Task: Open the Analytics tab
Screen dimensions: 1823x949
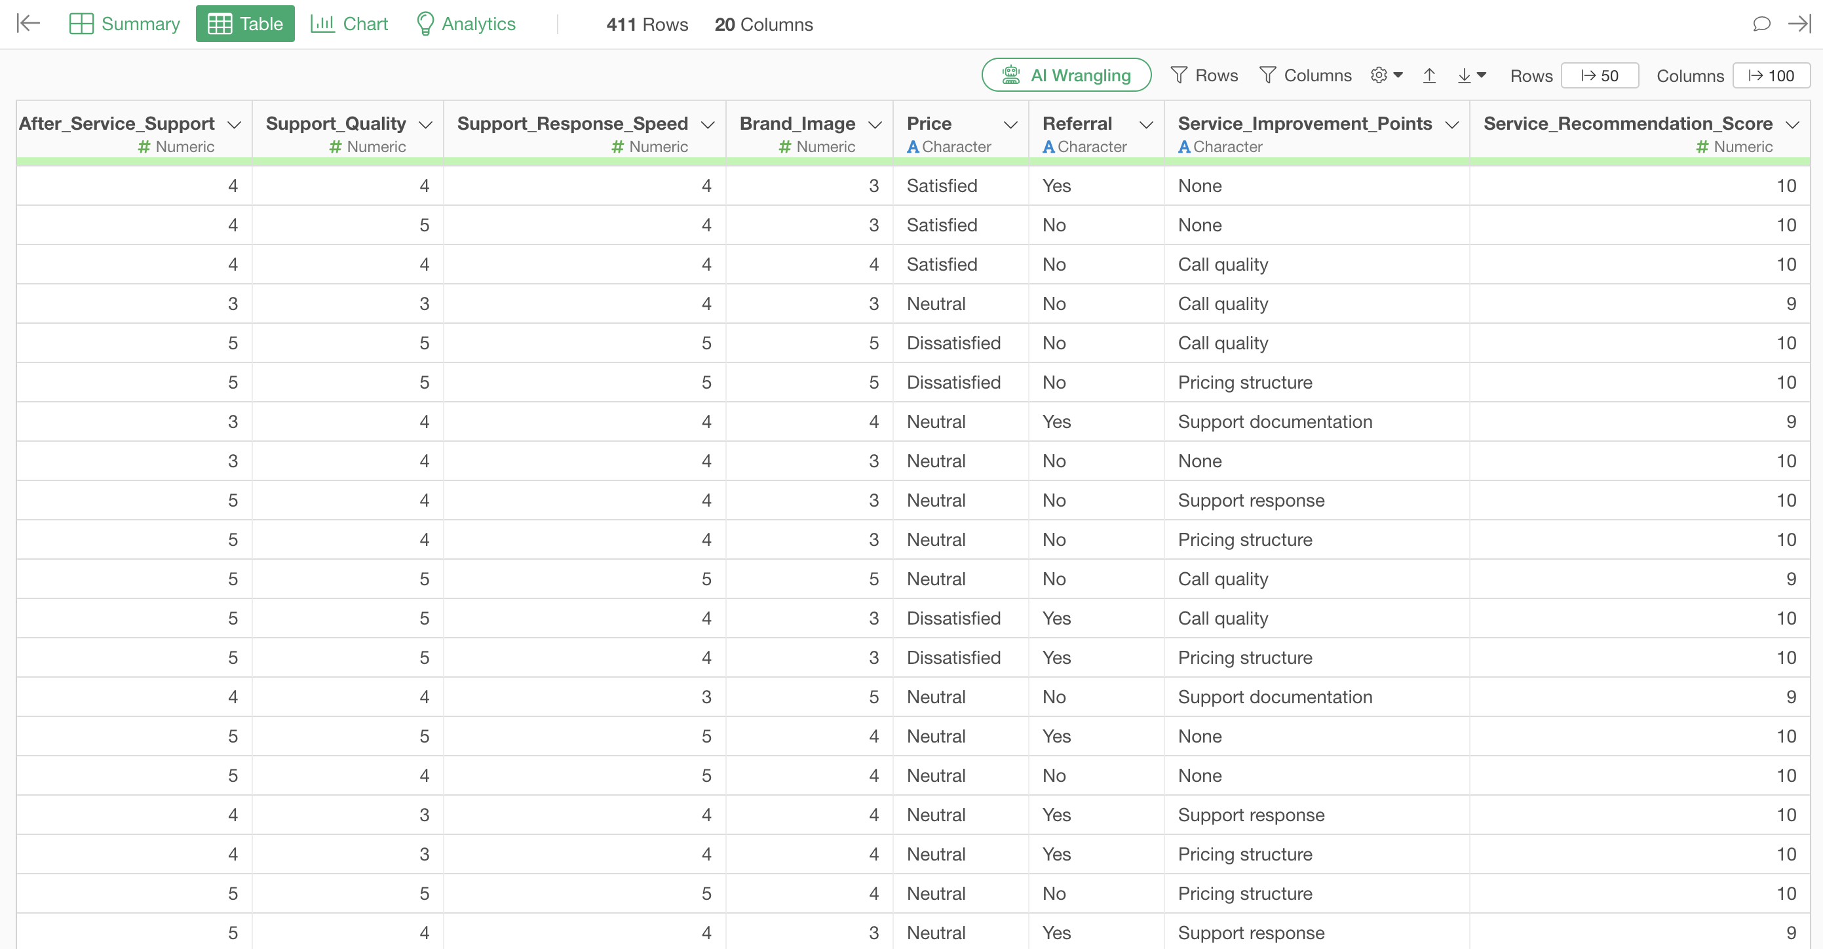Action: click(x=465, y=24)
